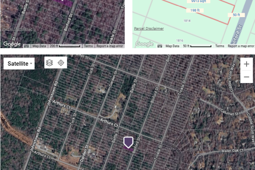This screenshot has height=170, width=255.
Task: Click the 9913 sqft area label
Action: [198, 1]
